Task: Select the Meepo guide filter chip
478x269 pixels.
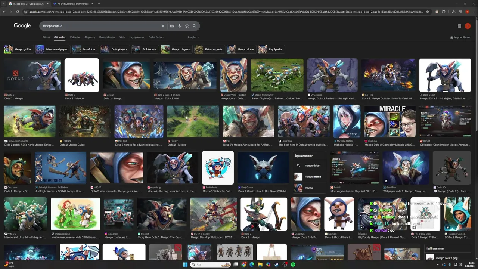Action: (x=18, y=49)
